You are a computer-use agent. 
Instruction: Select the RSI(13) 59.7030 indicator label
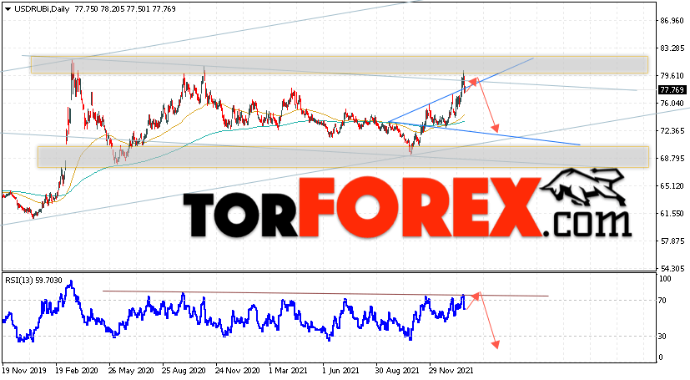point(33,280)
